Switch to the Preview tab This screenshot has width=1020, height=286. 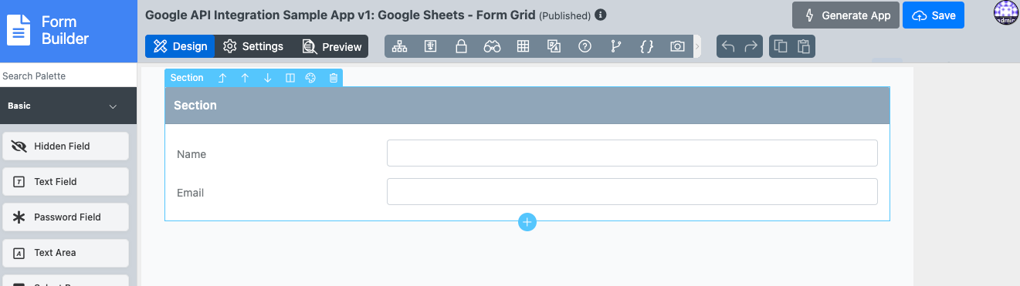pyautogui.click(x=332, y=46)
